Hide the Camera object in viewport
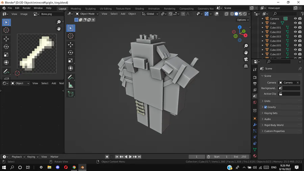 pos(295,19)
